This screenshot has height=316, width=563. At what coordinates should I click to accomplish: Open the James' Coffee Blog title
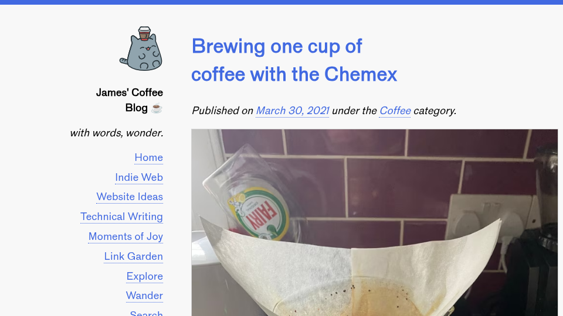pyautogui.click(x=129, y=100)
